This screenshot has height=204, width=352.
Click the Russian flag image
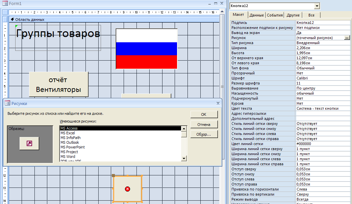click(147, 49)
